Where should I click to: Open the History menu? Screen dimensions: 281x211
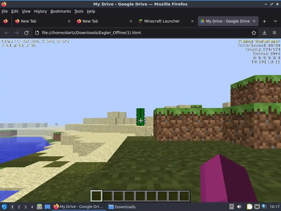[x=41, y=11]
